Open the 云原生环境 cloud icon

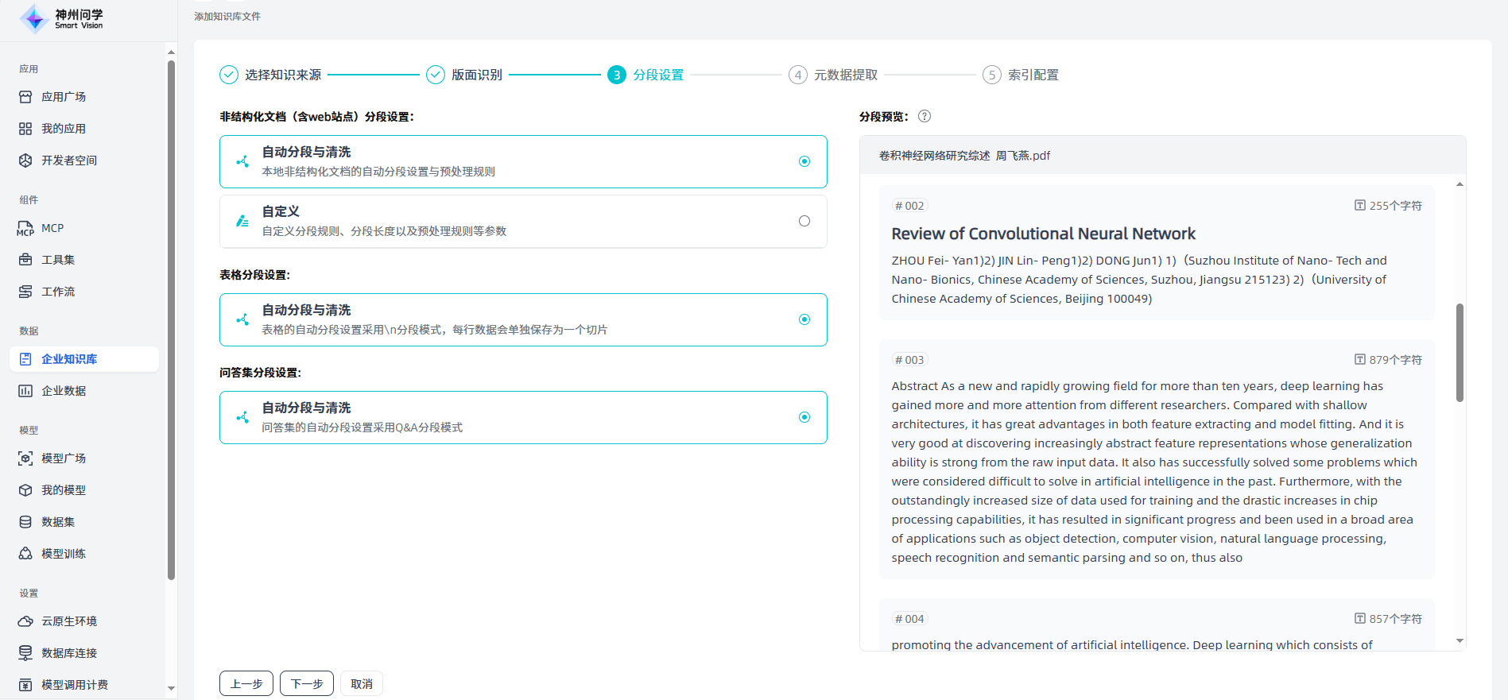pos(25,621)
